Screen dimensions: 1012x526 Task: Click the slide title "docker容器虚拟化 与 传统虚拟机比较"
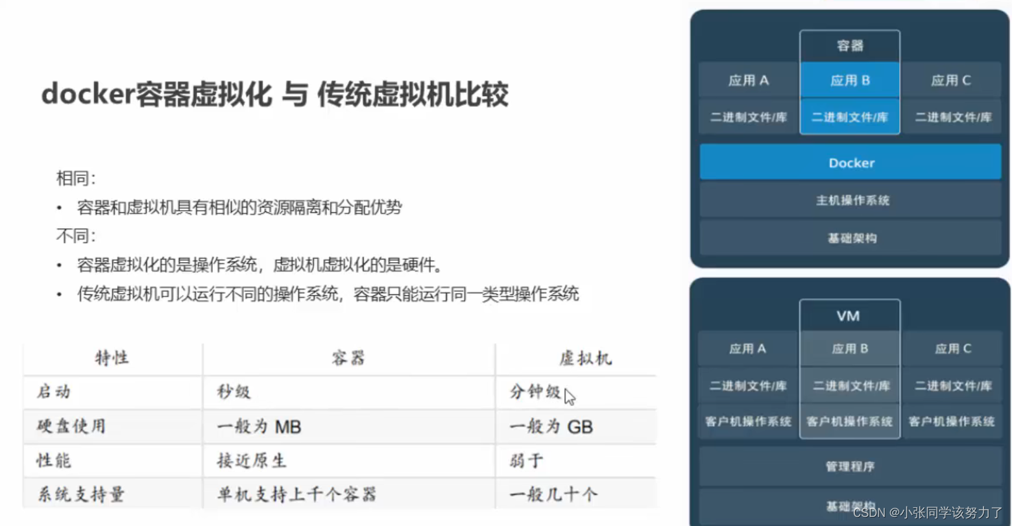pyautogui.click(x=274, y=95)
